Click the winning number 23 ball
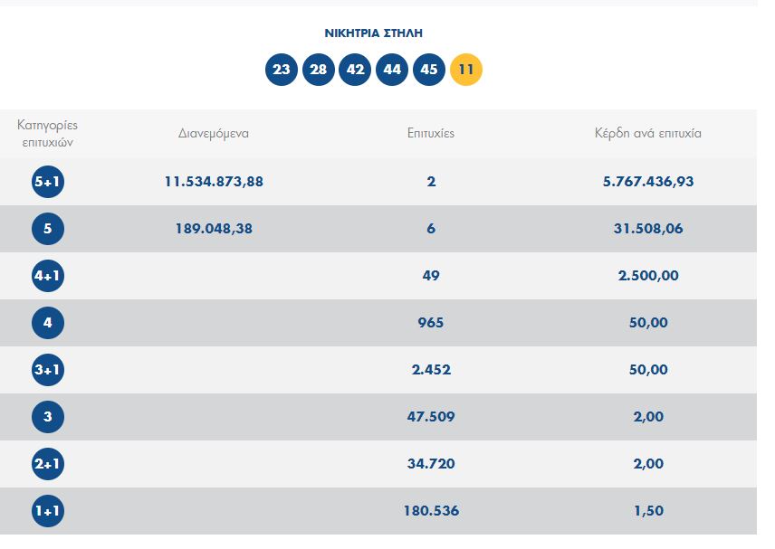The image size is (775, 549). pos(282,70)
